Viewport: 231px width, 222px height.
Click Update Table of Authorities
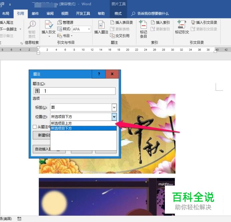pyautogui.click(x=204, y=29)
